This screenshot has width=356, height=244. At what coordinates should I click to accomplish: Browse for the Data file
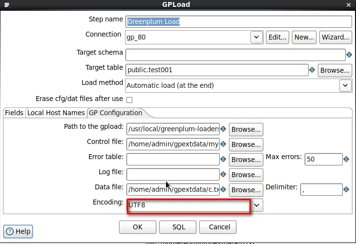[246, 190]
